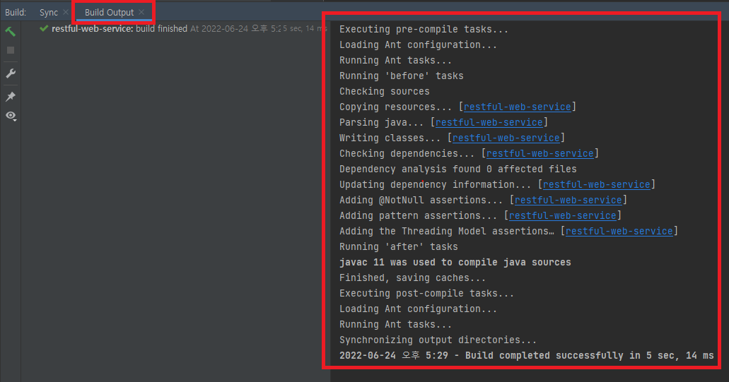Close the Sync tab
729x382 pixels.
tap(66, 12)
